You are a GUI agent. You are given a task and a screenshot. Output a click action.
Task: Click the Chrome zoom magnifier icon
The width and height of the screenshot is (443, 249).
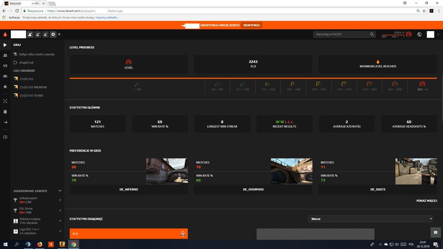418,11
